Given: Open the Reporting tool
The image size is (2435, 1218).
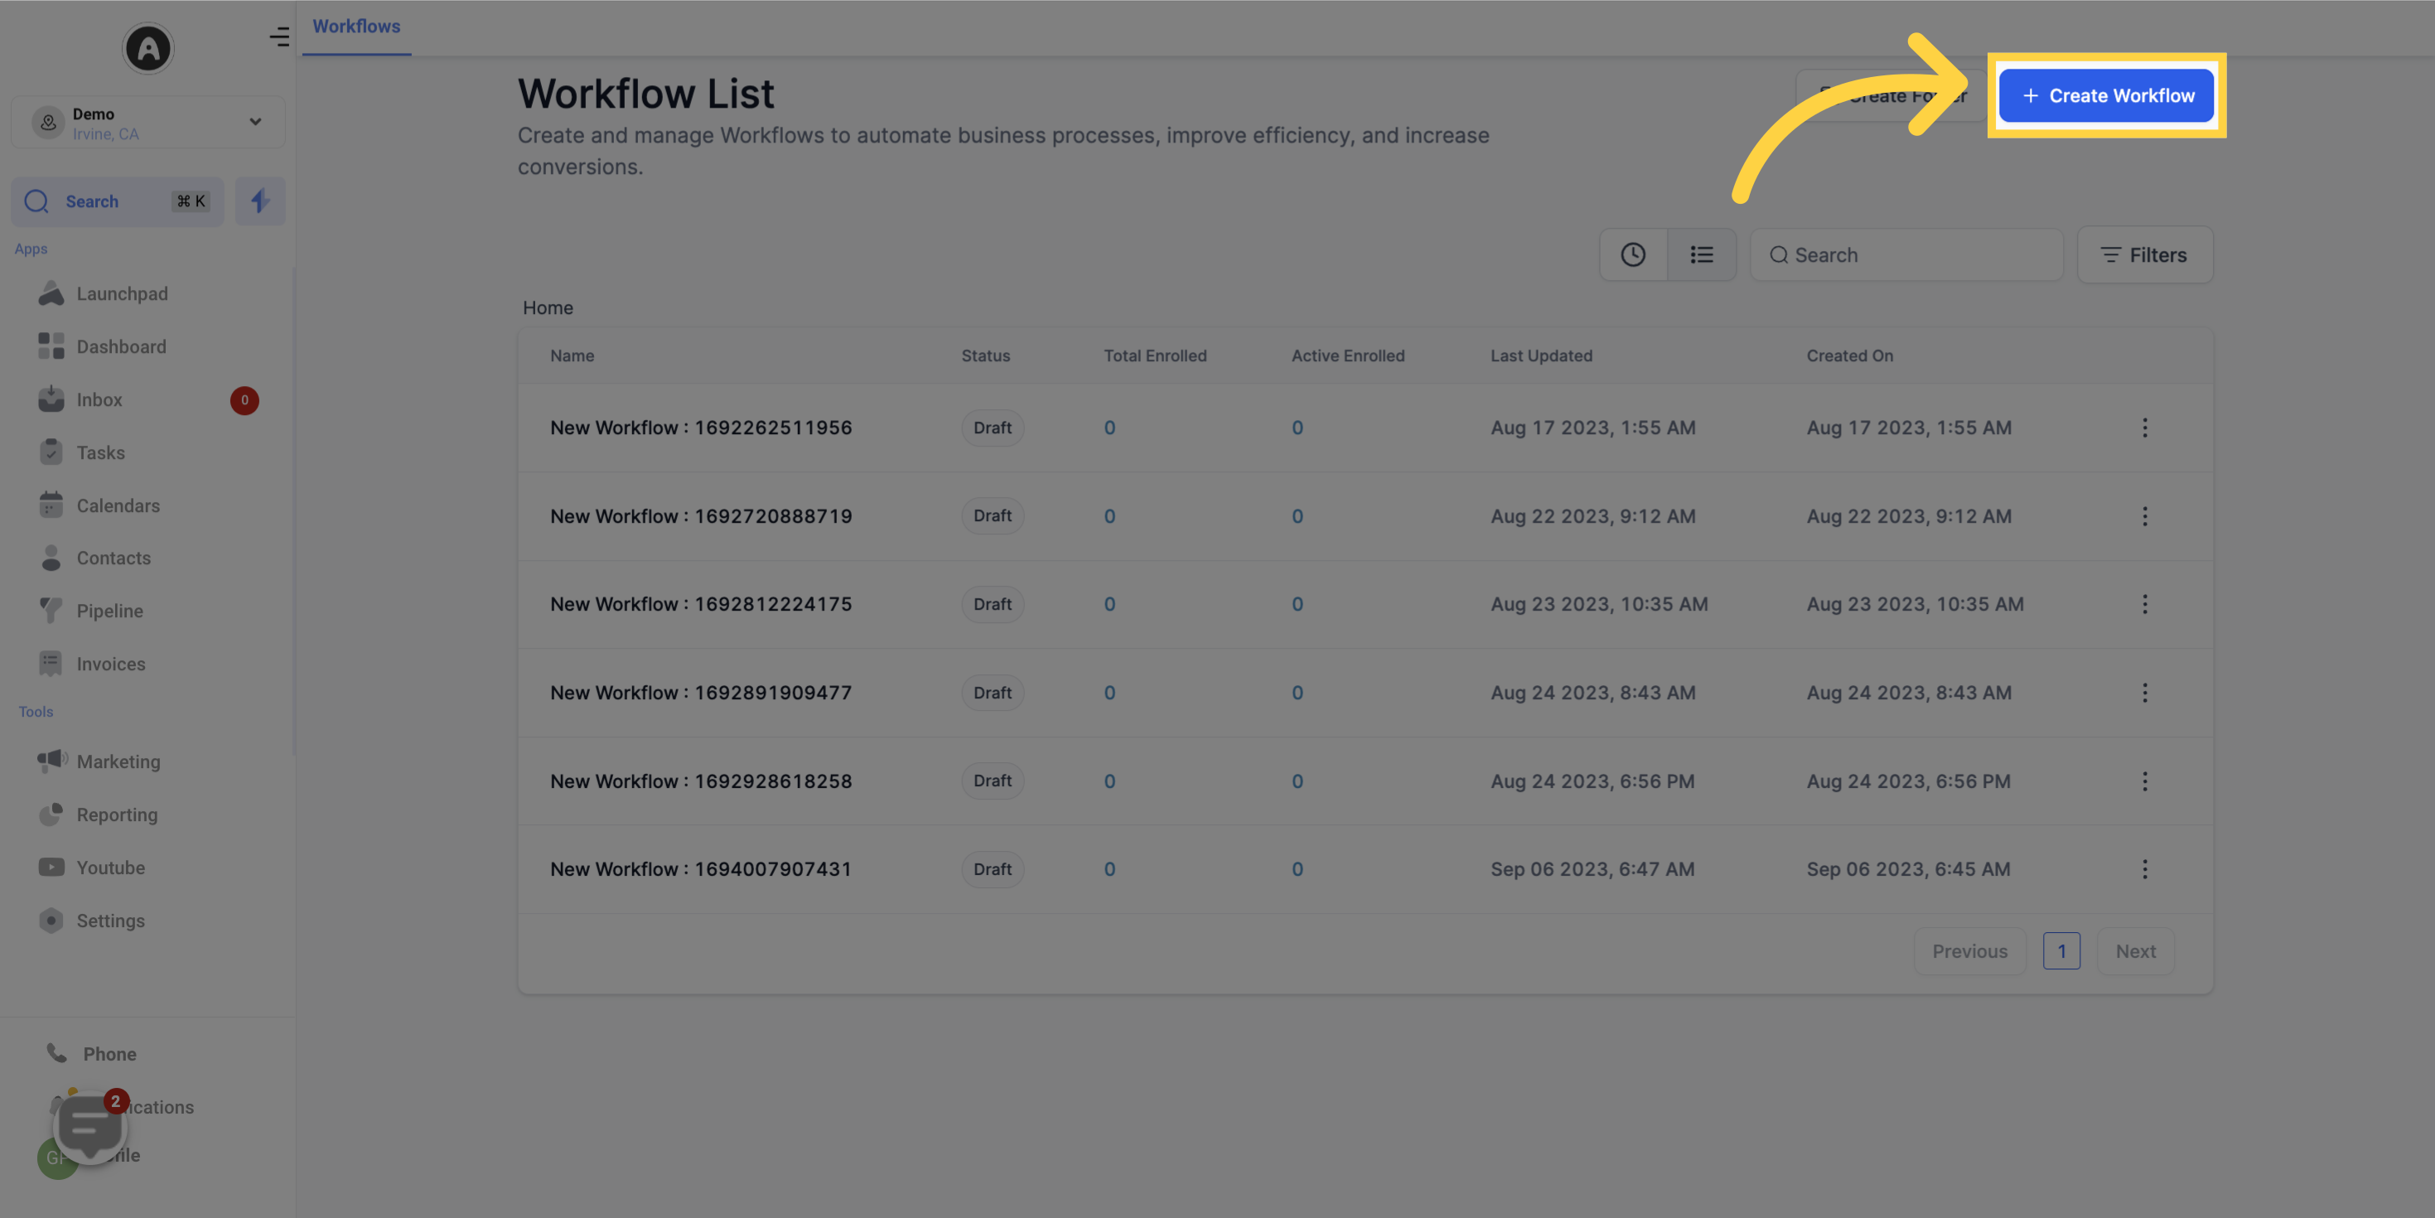Looking at the screenshot, I should coord(116,814).
